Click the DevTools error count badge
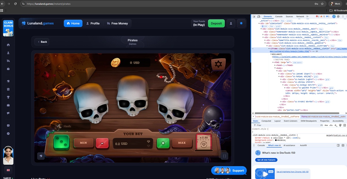 click(x=318, y=16)
